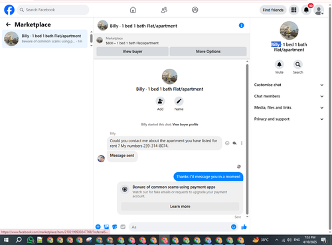The width and height of the screenshot is (332, 245).
Task: Show hidden system tray icons
Action: (277, 240)
